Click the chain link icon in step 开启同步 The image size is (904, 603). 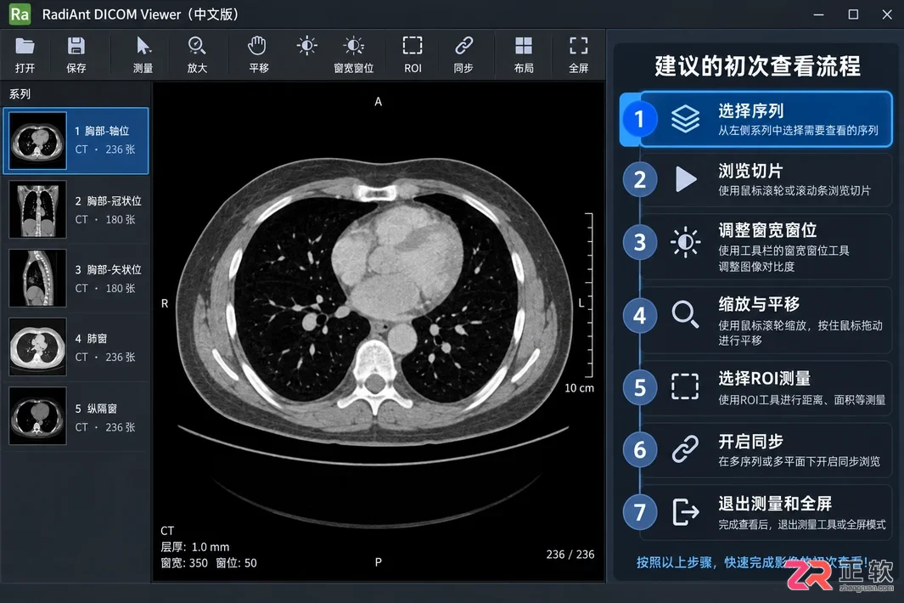pos(686,449)
